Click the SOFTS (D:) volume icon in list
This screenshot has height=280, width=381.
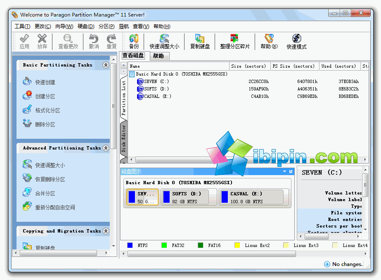coord(140,89)
